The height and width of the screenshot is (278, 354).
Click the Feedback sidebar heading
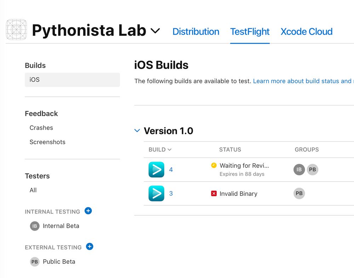[x=41, y=114]
